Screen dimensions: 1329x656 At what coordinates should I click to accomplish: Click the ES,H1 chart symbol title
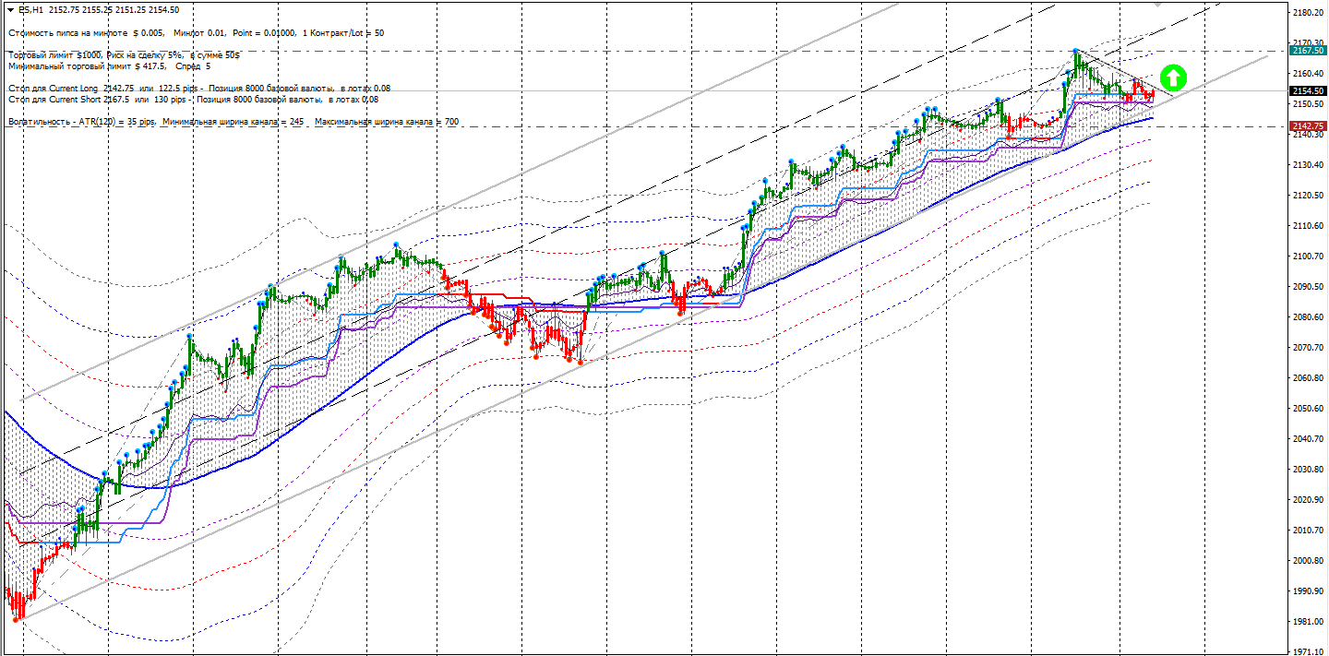tap(30, 8)
